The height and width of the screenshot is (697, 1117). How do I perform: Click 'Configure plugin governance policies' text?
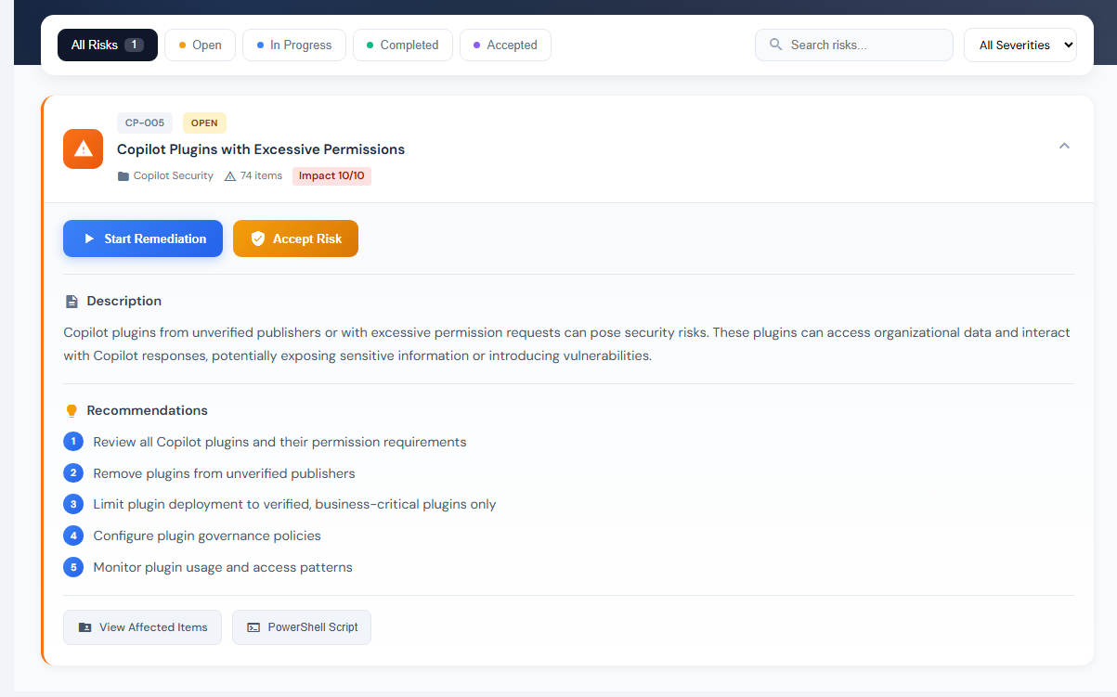click(x=207, y=536)
